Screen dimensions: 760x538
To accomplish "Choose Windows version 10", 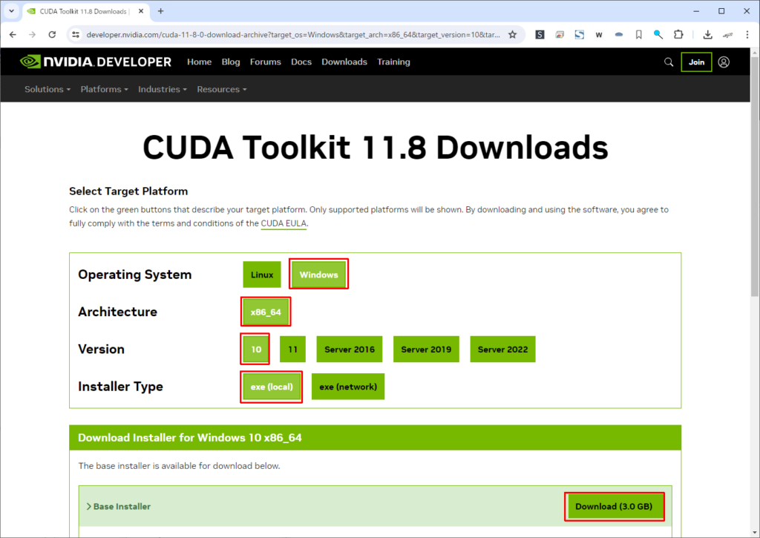I will click(256, 349).
